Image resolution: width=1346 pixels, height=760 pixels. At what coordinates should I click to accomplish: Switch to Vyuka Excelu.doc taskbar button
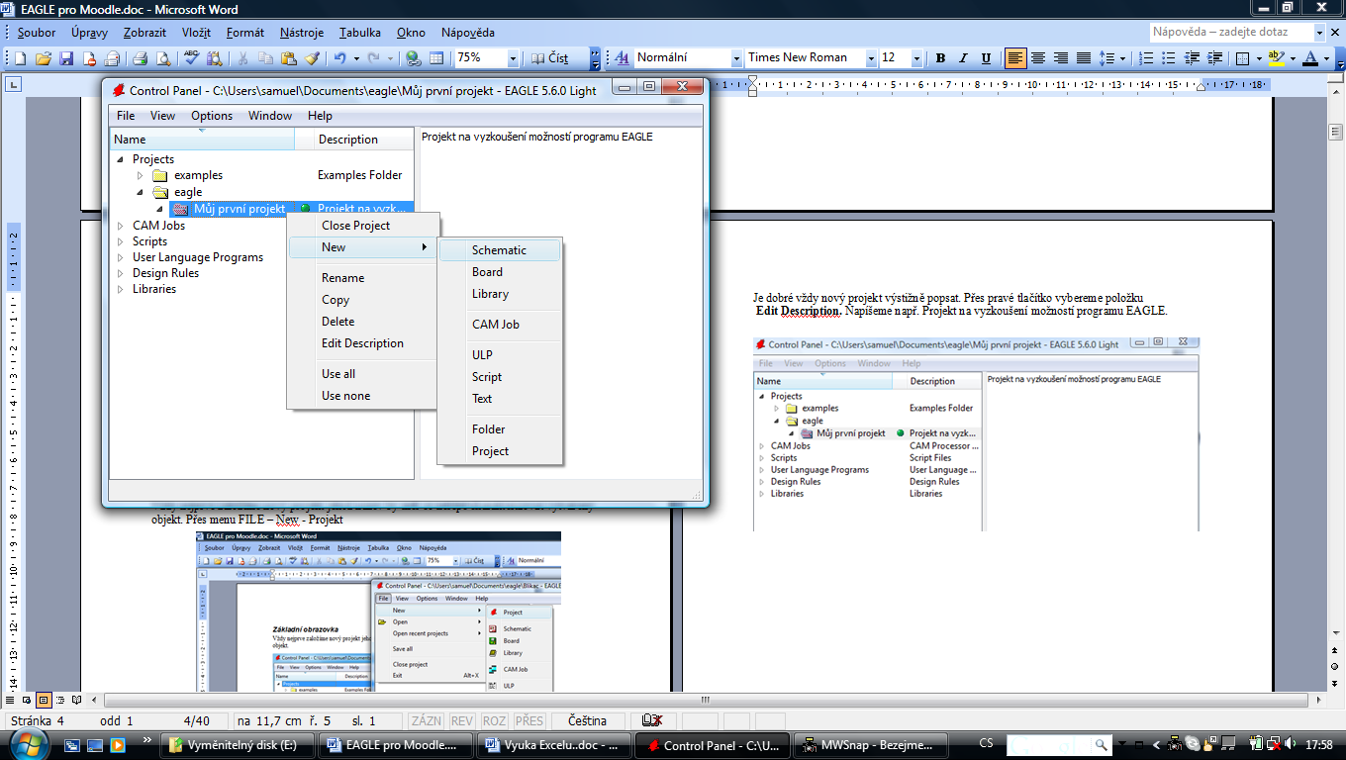pyautogui.click(x=552, y=745)
